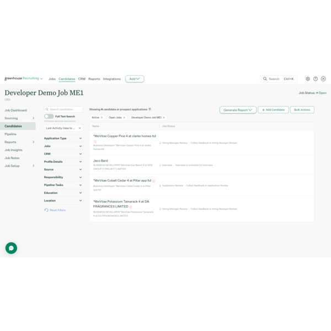Image resolution: width=331 pixels, height=331 pixels.
Task: Open the settings gear icon
Action: [x=308, y=79]
